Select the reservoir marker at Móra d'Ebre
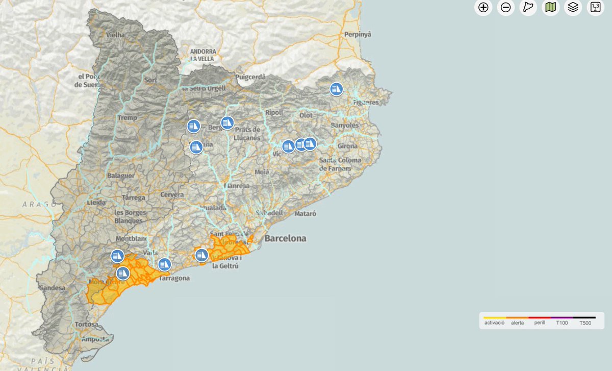This screenshot has width=612, height=371. click(x=122, y=273)
